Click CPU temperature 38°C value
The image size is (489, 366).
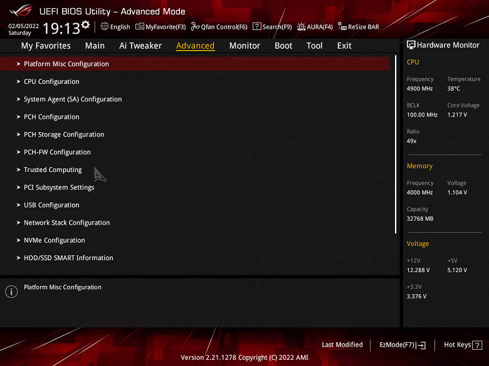(x=453, y=89)
